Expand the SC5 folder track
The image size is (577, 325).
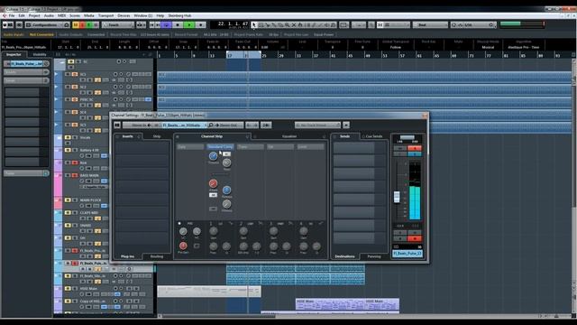tap(56, 125)
